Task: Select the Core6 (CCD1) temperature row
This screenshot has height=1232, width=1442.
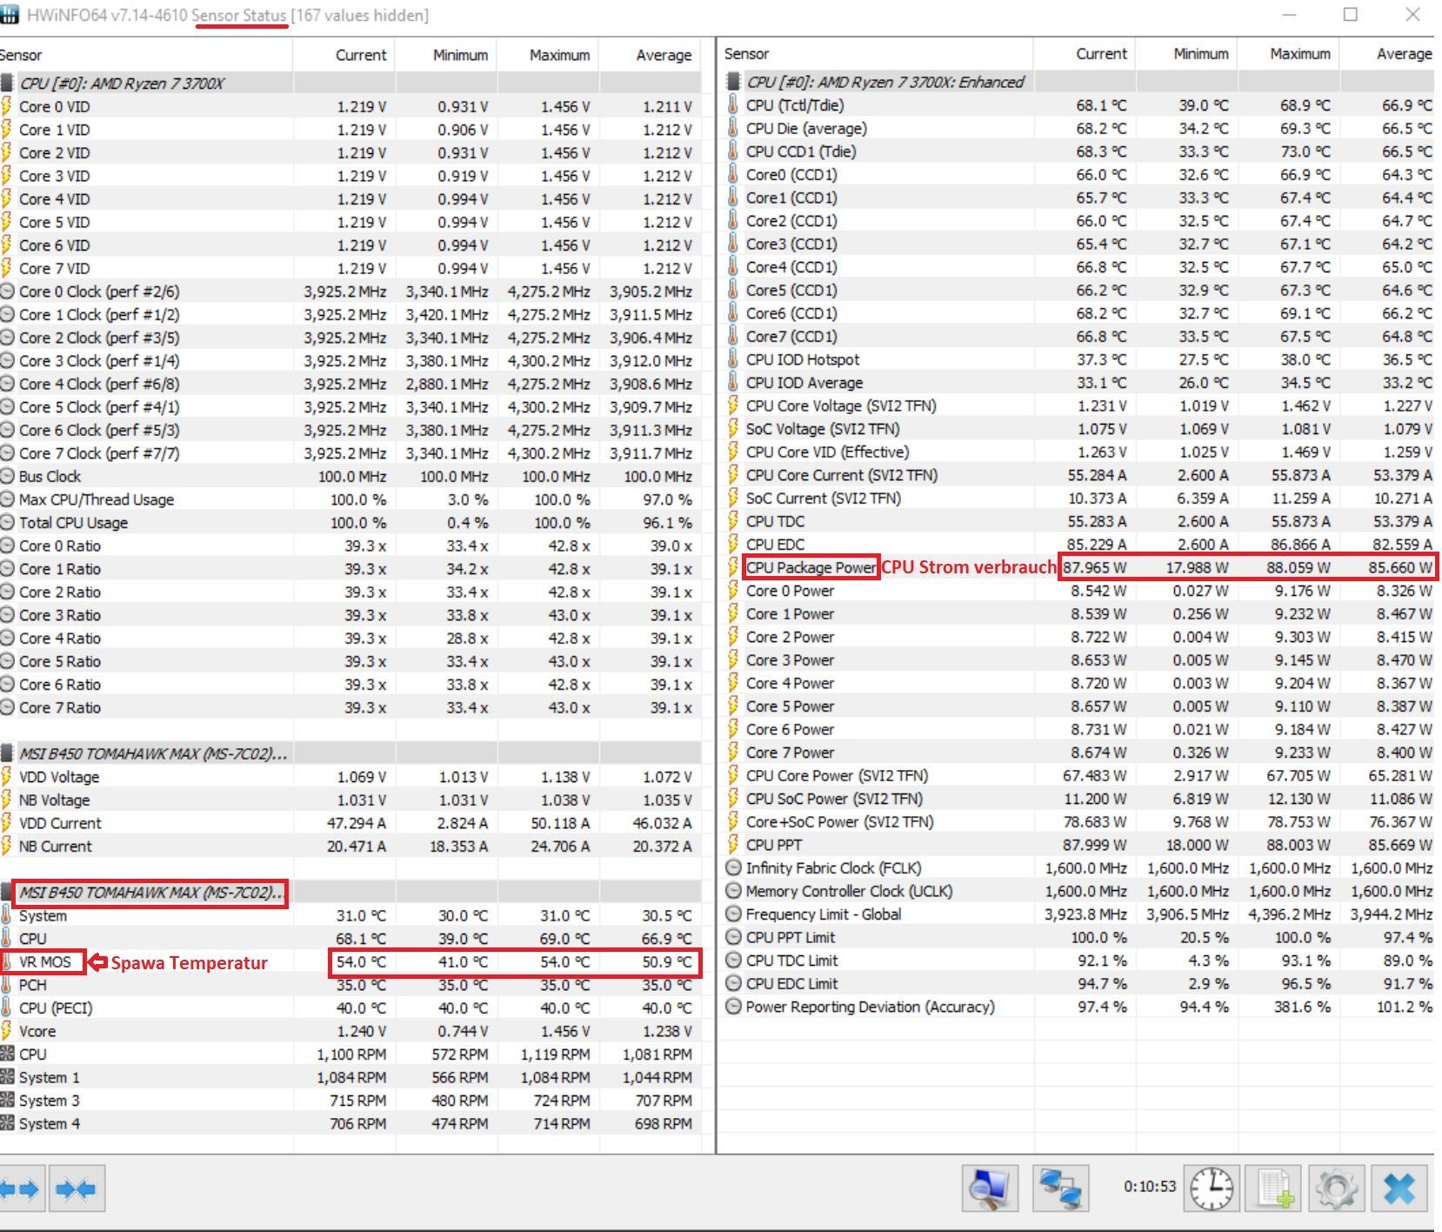Action: point(1076,313)
